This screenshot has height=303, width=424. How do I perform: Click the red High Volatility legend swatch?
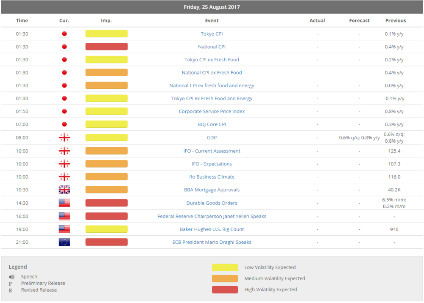(x=224, y=289)
